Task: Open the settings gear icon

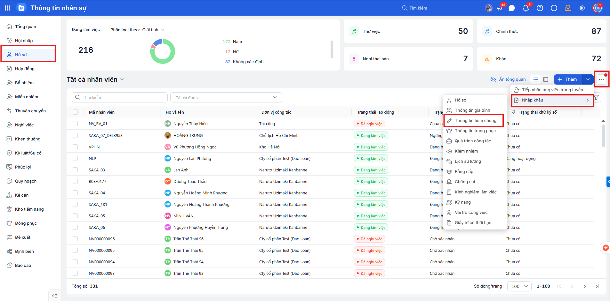Action: (582, 8)
